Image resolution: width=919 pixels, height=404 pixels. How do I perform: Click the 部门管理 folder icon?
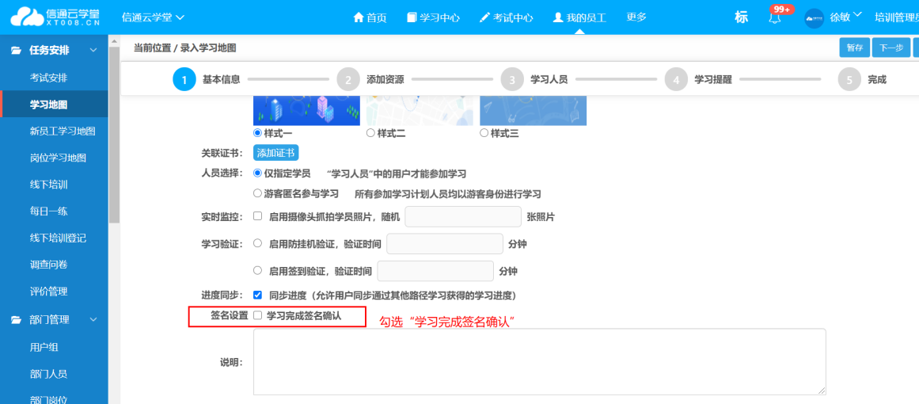click(17, 319)
